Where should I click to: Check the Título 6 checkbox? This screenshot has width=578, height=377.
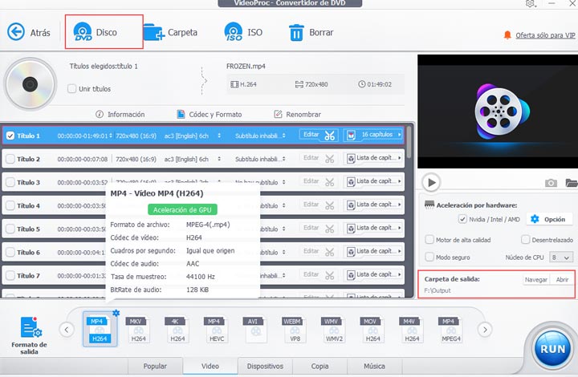[x=10, y=252]
